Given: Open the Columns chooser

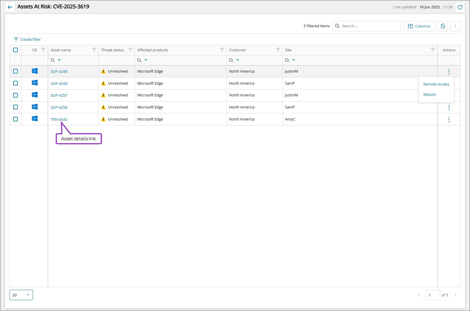Looking at the screenshot, I should (x=419, y=26).
